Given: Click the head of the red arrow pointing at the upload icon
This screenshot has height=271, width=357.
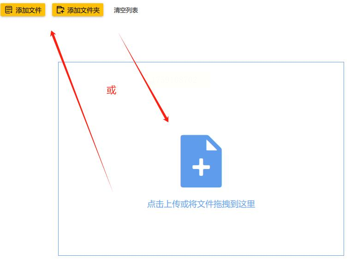Looking at the screenshot, I should coord(166,119).
